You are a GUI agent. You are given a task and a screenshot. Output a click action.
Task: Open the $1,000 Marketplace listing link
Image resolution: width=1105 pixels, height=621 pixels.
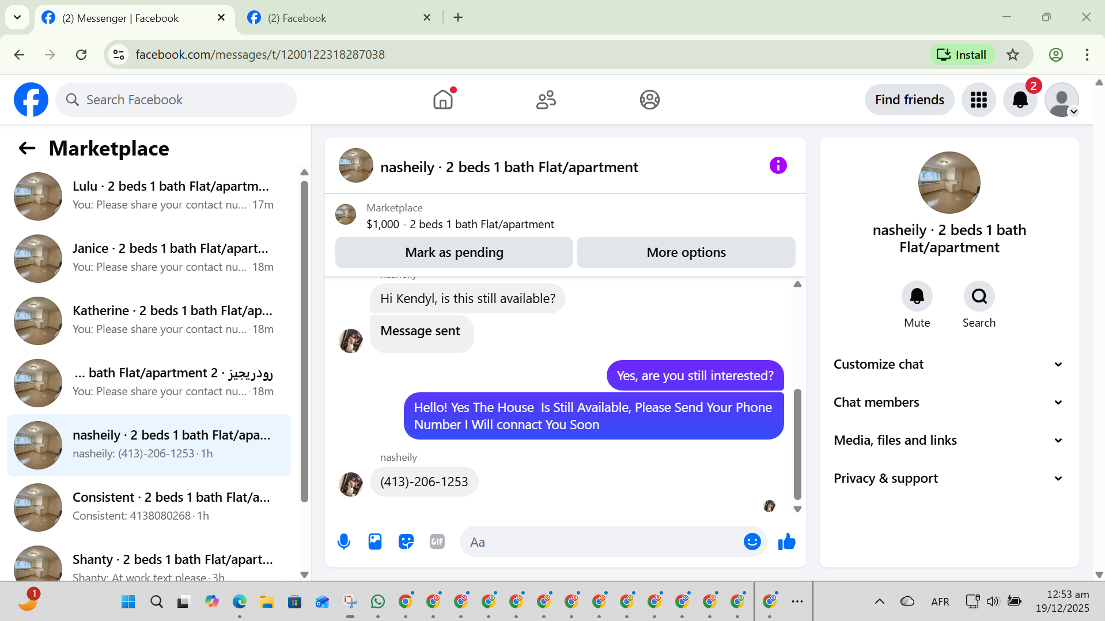tap(460, 224)
